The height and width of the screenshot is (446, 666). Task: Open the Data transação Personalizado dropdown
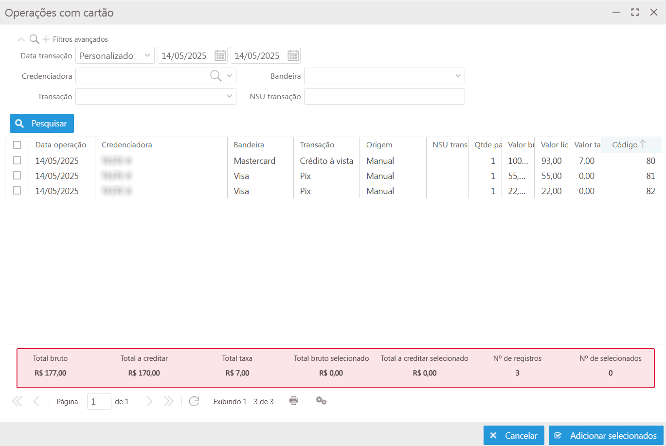pyautogui.click(x=115, y=55)
